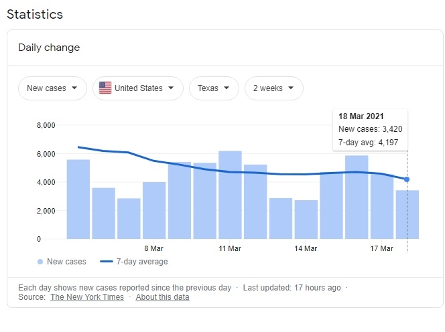Click the Daily change card heading
This screenshot has width=445, height=332.
(x=49, y=48)
